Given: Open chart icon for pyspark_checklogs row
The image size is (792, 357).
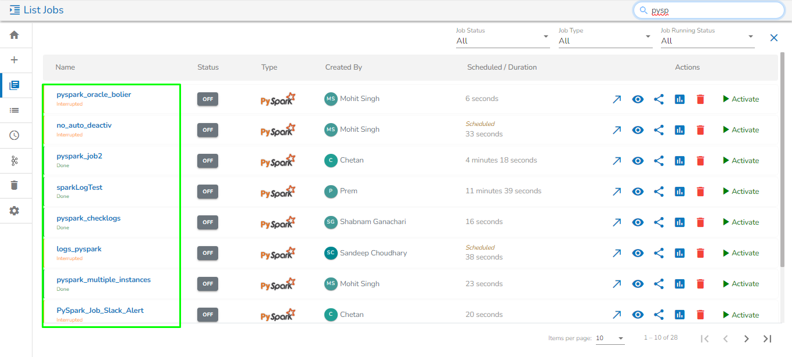Looking at the screenshot, I should pos(679,222).
